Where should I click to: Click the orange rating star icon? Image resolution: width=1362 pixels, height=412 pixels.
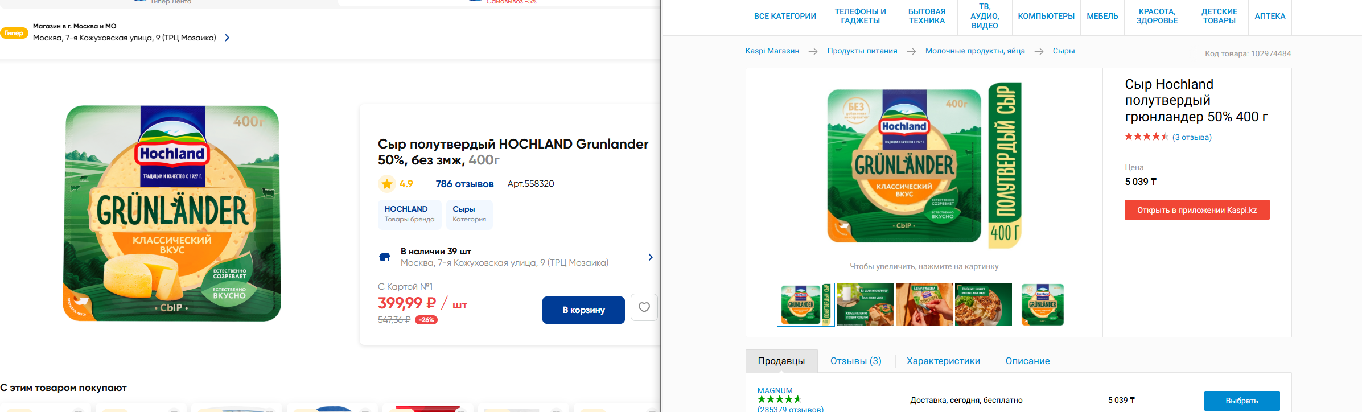[x=387, y=184]
